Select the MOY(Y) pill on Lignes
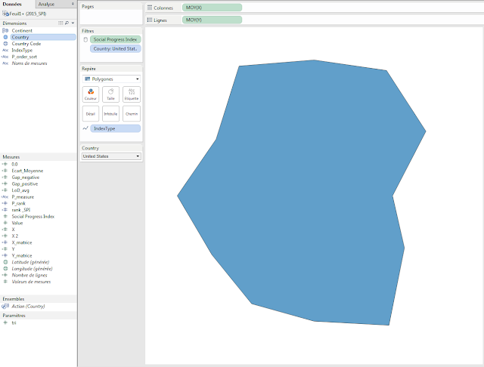This screenshot has width=484, height=367. coord(212,20)
